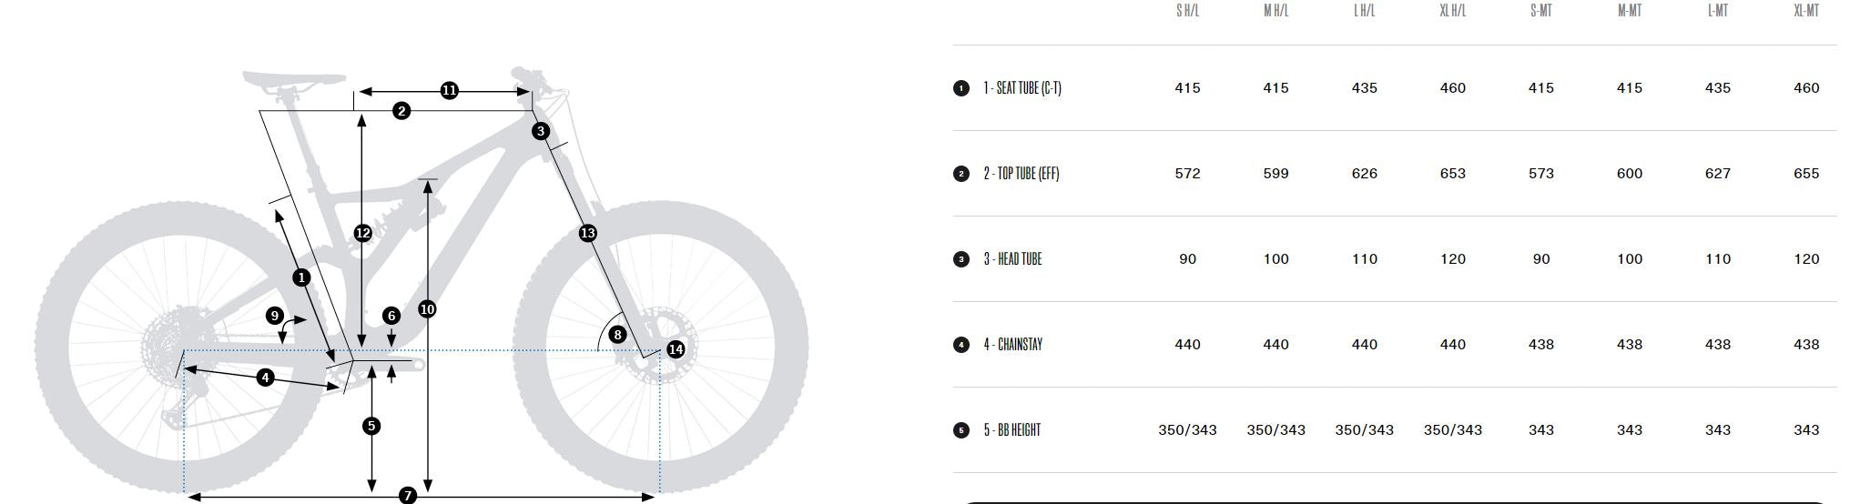Click marker 11 above the bike diagram

click(449, 90)
